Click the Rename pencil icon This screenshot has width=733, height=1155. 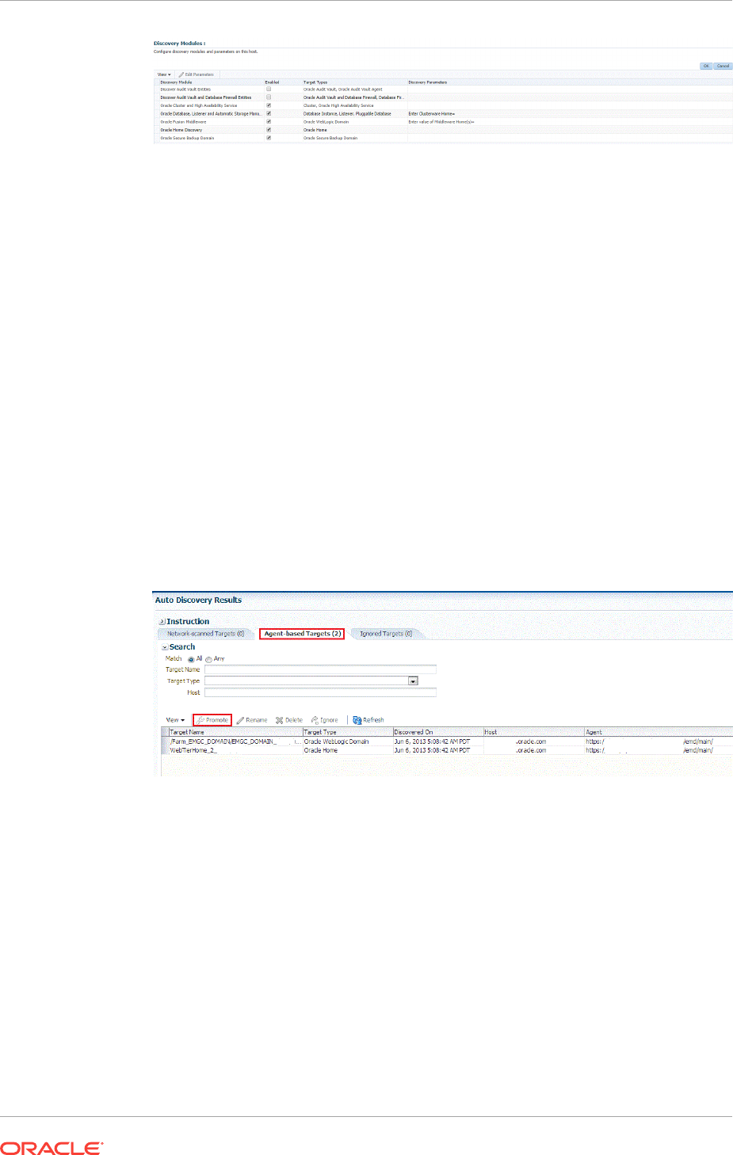click(240, 720)
